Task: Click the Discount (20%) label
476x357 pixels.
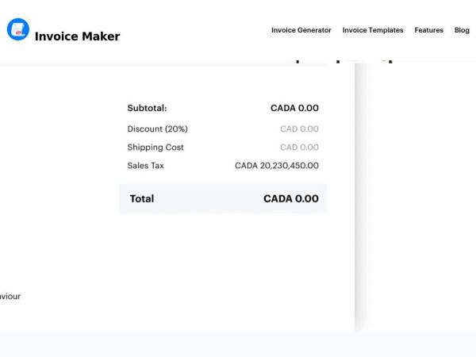Action: [x=158, y=129]
